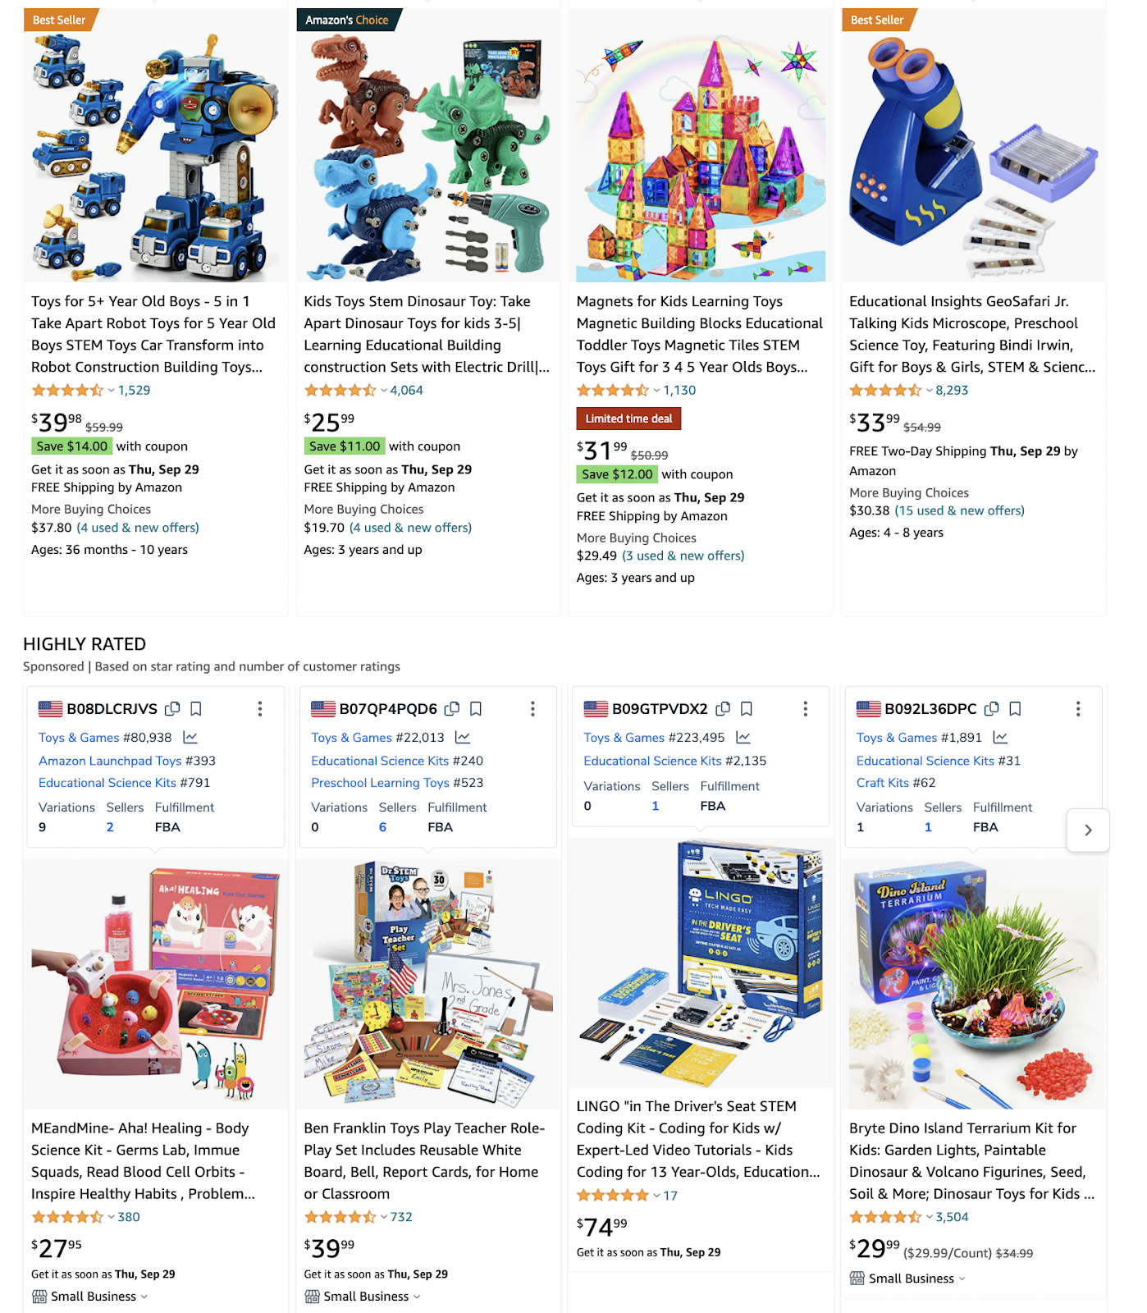Advance highly rated carousel with right arrow
Viewport: 1147px width, 1313px height.
pyautogui.click(x=1088, y=830)
